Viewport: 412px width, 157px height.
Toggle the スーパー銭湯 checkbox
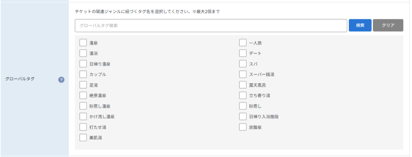coord(243,74)
